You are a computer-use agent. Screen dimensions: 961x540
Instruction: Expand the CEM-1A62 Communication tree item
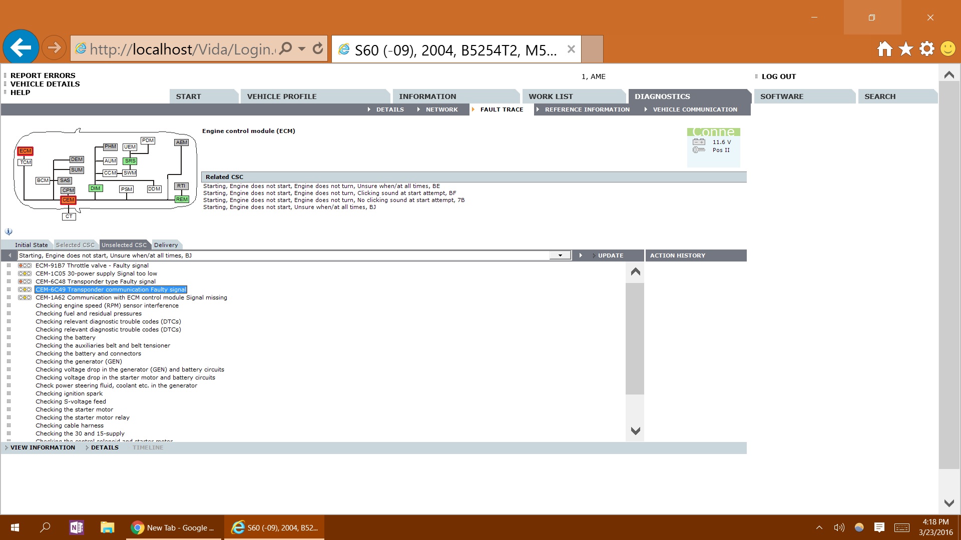click(x=9, y=297)
